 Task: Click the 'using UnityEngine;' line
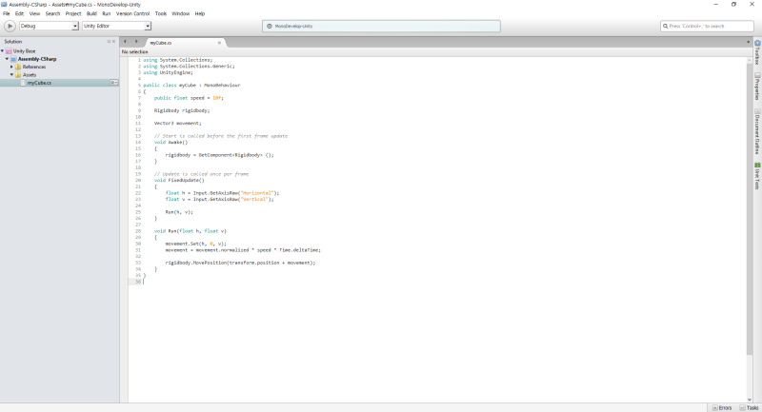(169, 73)
